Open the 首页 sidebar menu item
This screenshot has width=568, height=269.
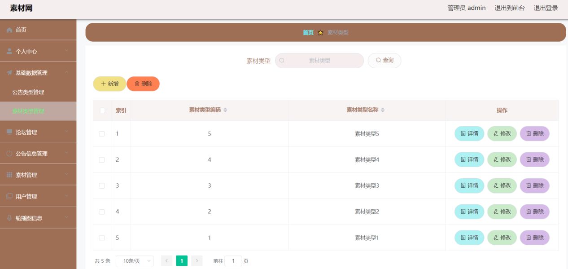(x=38, y=30)
